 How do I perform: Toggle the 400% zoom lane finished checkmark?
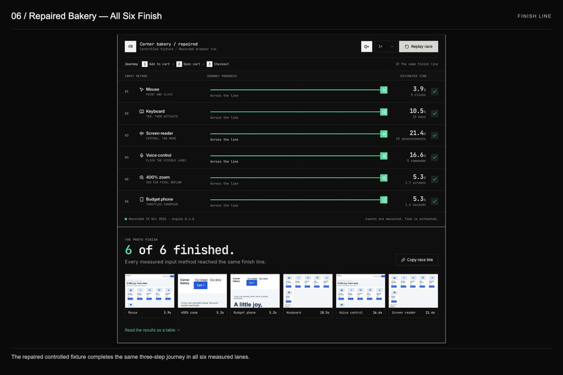[x=434, y=179]
